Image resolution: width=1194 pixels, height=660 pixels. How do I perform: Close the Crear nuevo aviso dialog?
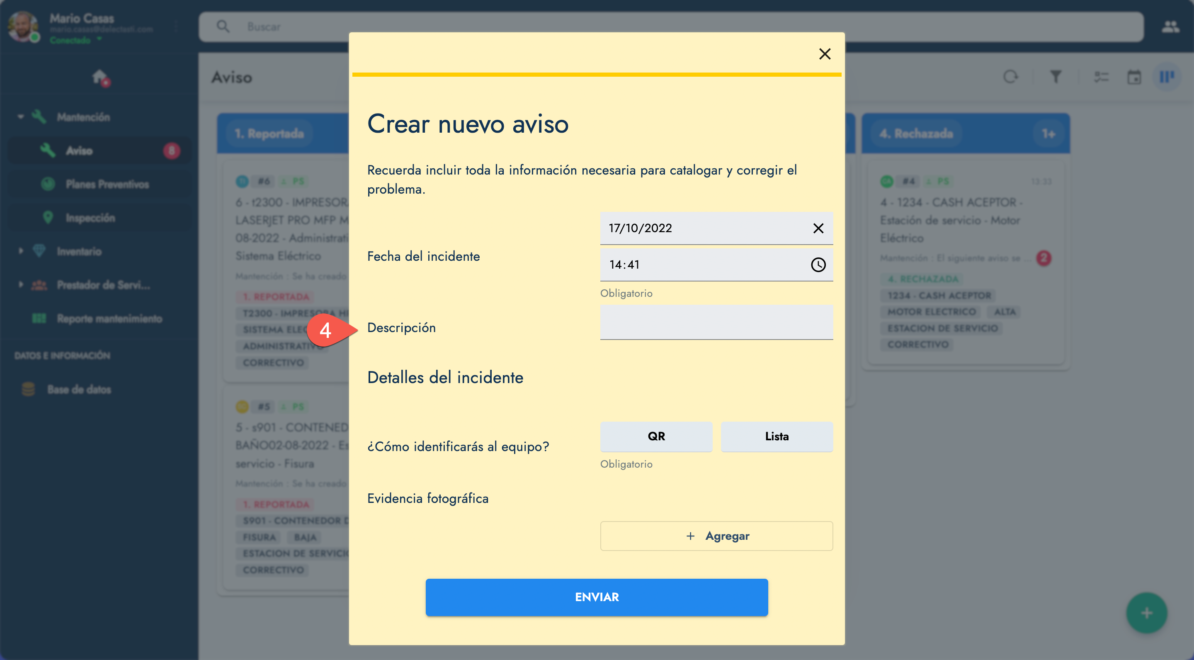pyautogui.click(x=825, y=54)
